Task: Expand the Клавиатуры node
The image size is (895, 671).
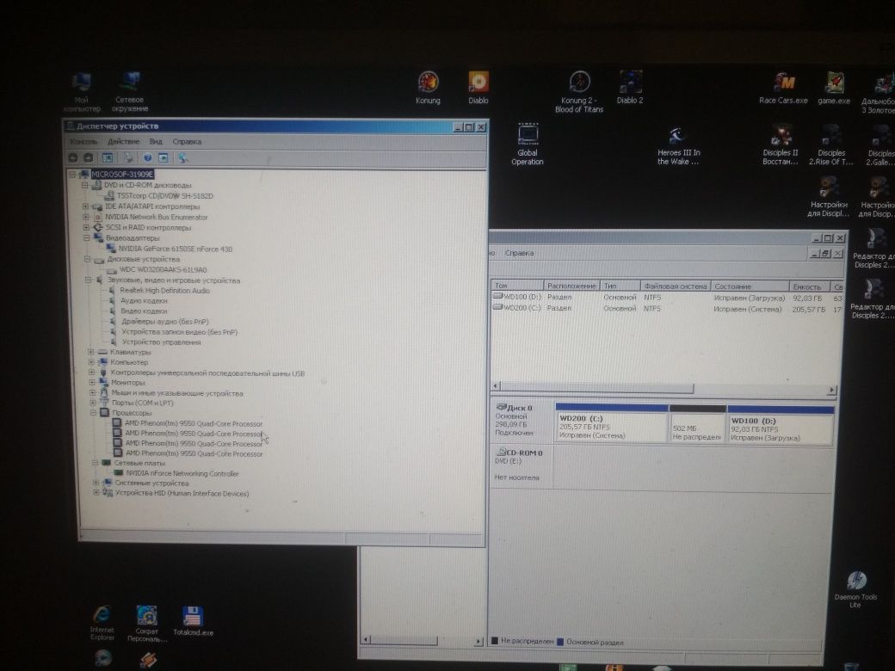Action: pyautogui.click(x=90, y=352)
